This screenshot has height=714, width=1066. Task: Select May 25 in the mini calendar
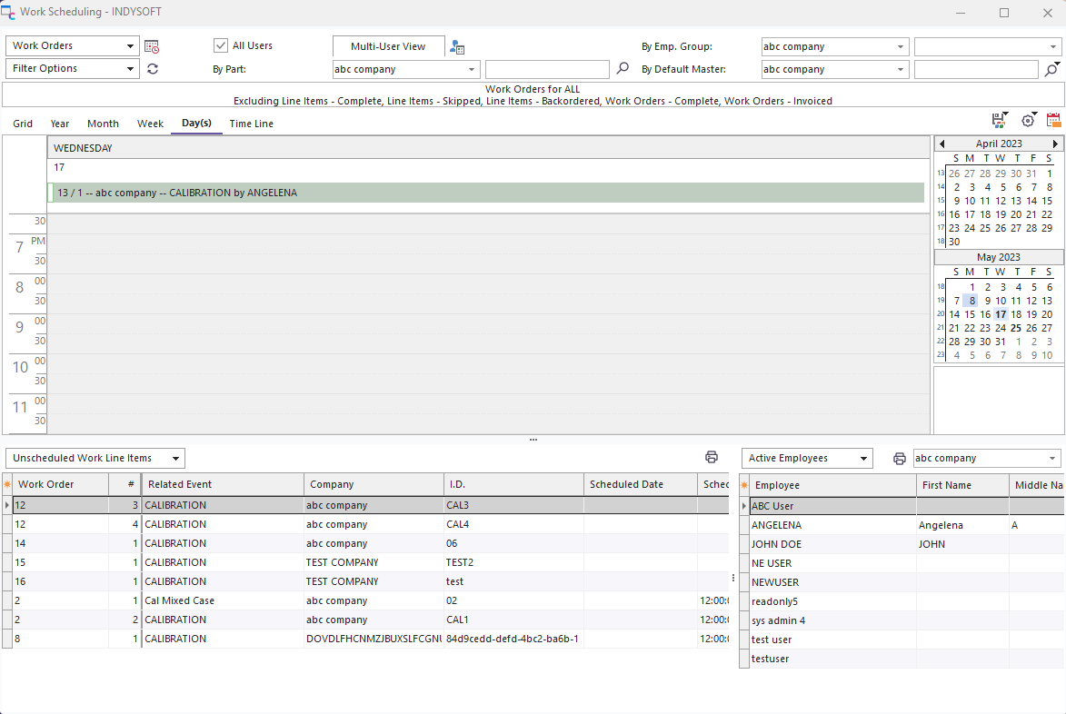pyautogui.click(x=1016, y=328)
